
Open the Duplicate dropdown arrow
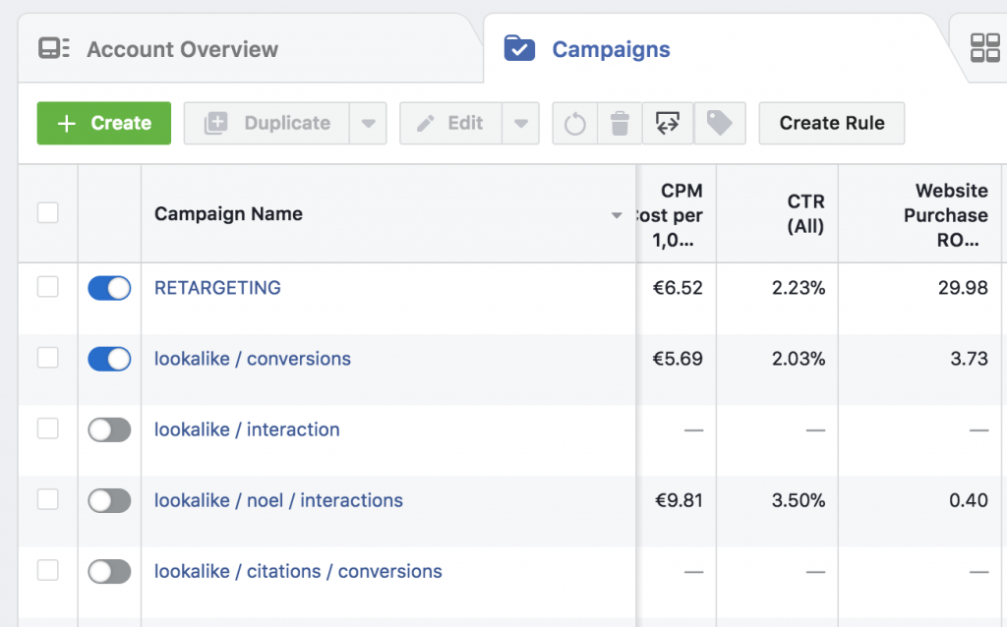pos(368,123)
